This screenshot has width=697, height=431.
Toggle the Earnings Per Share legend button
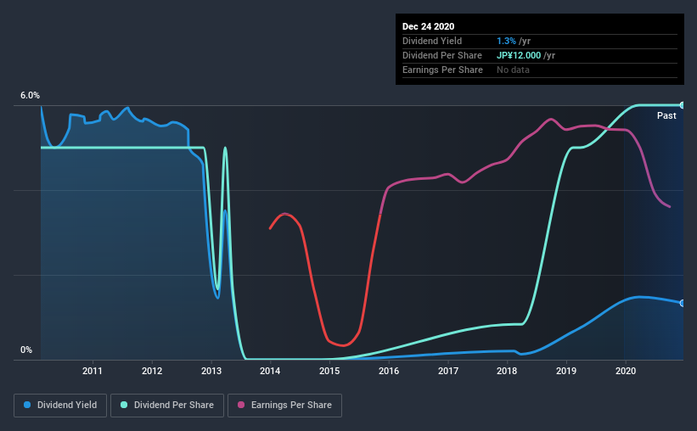click(284, 406)
